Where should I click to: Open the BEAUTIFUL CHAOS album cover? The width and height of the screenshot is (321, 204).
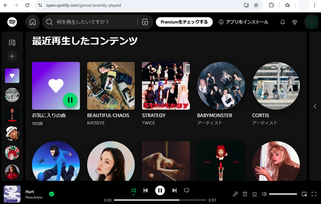coord(111,86)
